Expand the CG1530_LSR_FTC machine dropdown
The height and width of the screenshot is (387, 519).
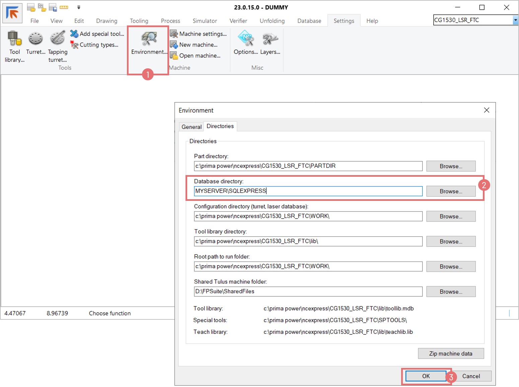tap(515, 20)
